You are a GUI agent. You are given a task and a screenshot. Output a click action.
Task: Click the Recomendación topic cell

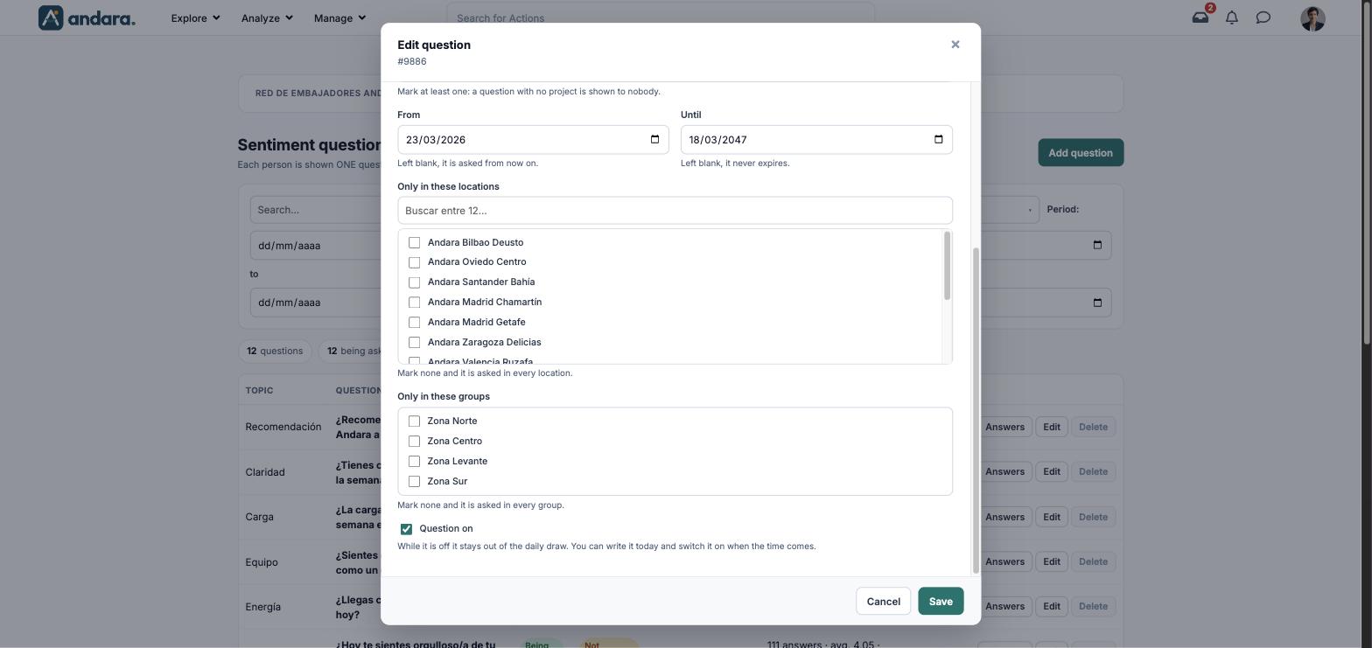point(283,427)
